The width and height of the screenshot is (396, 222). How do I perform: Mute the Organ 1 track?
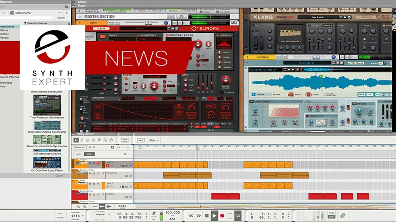pyautogui.click(x=90, y=163)
